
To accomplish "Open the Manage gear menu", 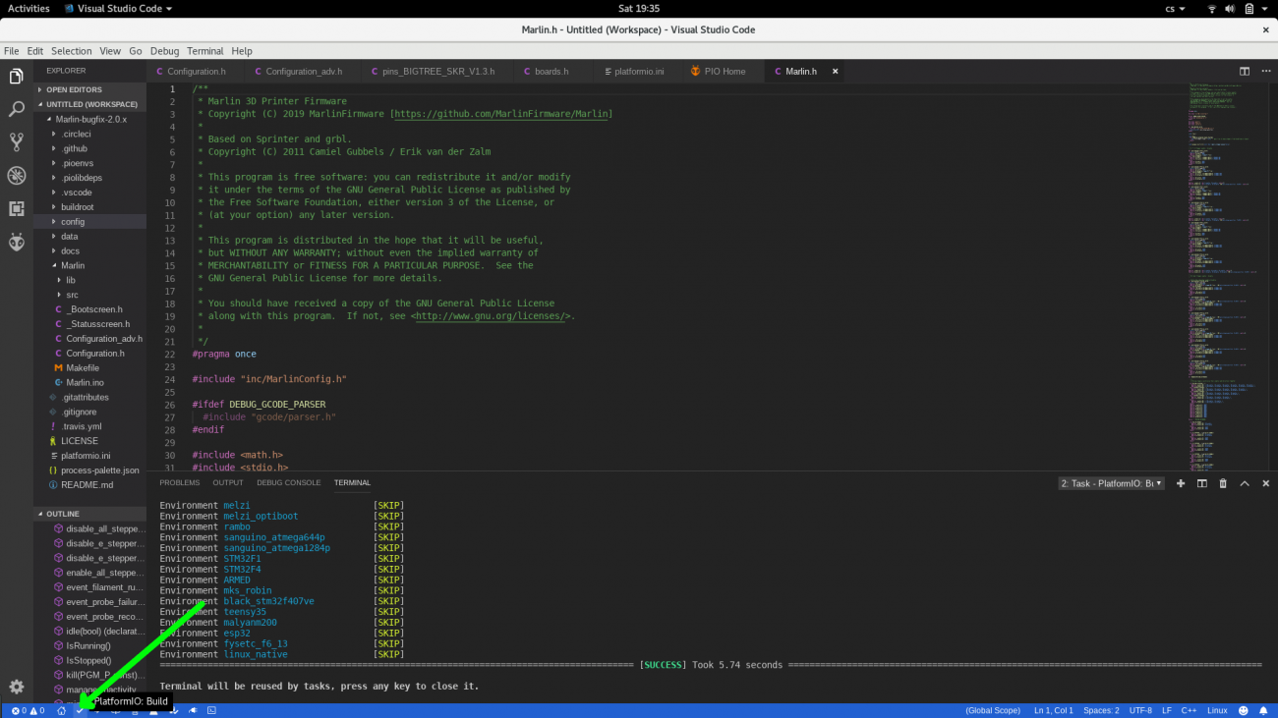I will click(16, 688).
